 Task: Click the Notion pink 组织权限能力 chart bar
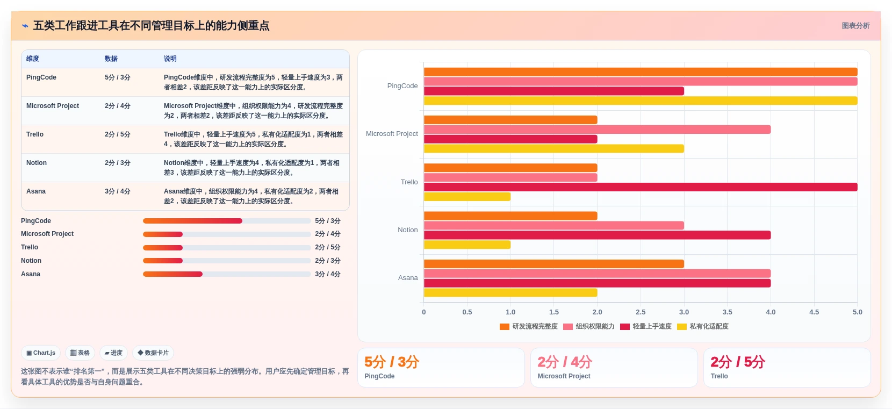point(554,226)
